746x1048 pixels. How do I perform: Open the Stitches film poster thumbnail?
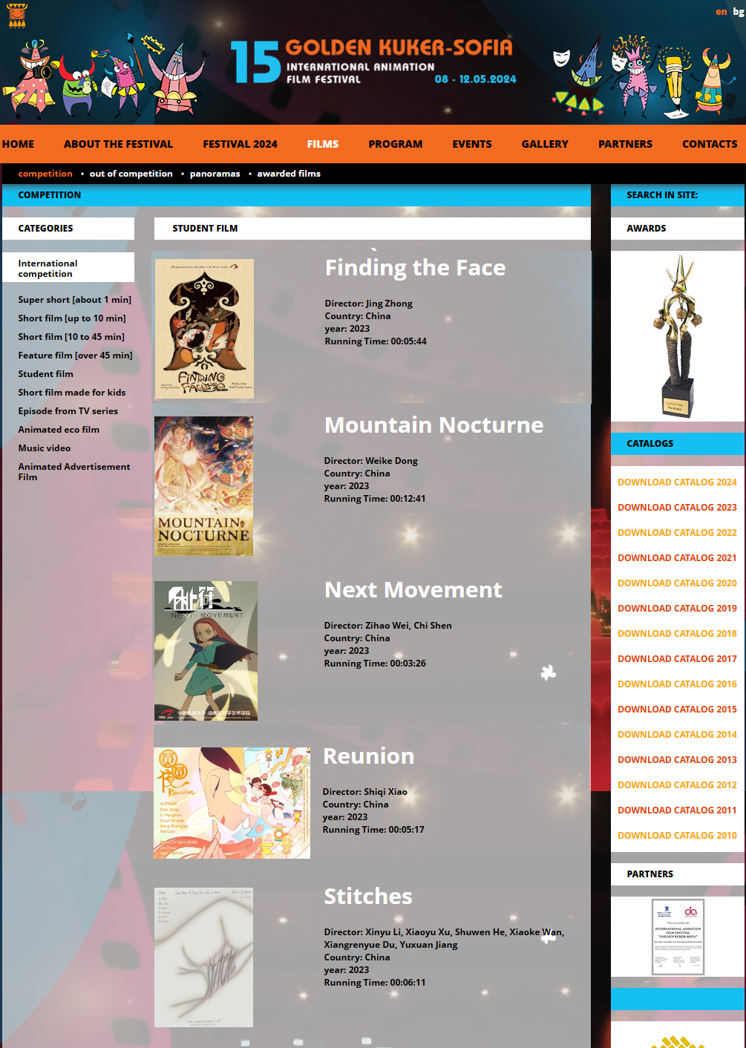[x=203, y=957]
